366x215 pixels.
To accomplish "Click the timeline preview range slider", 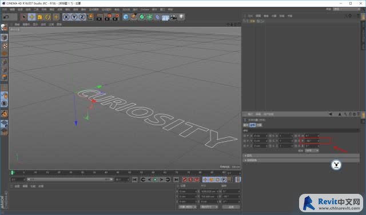I will (x=70, y=180).
